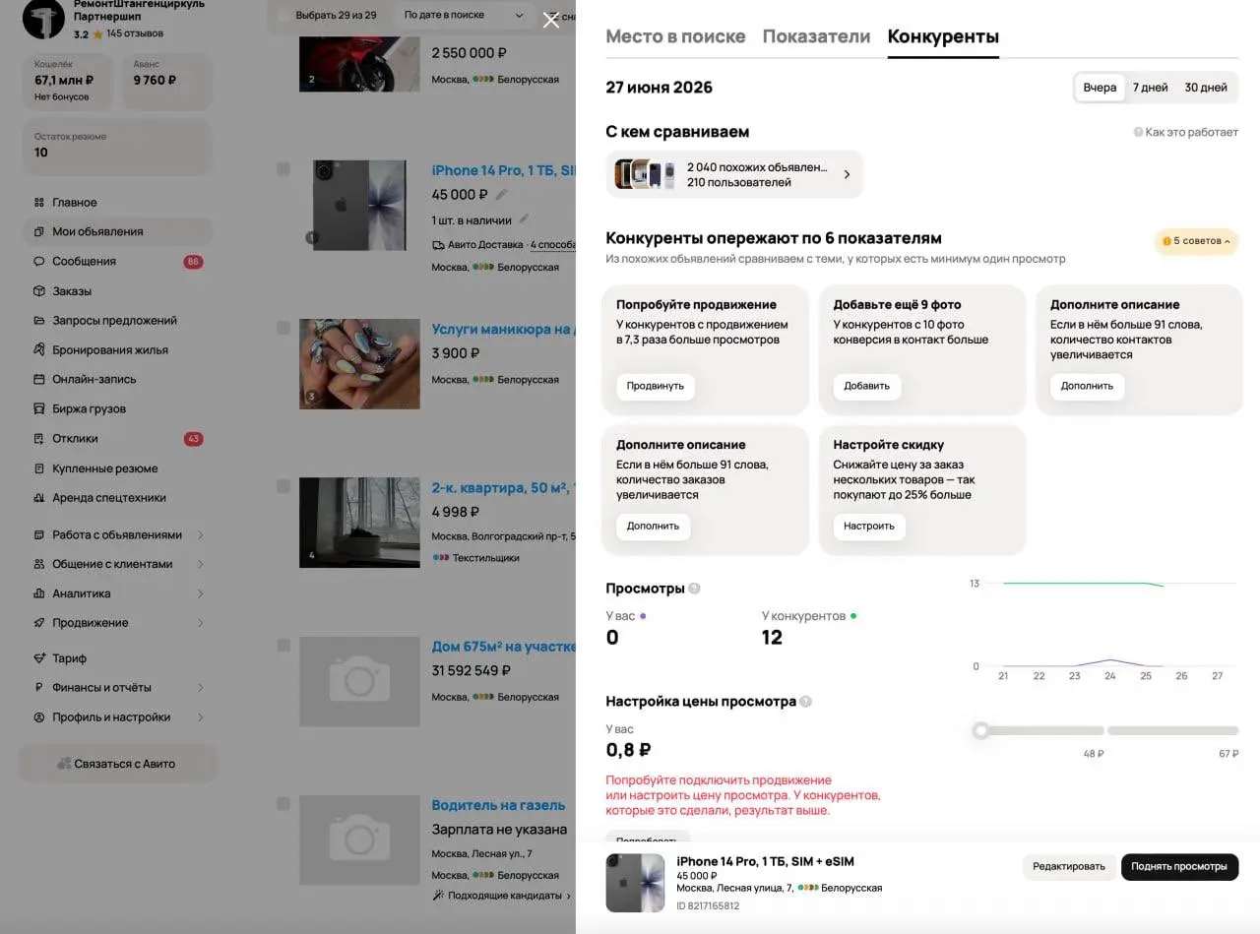Click the Бронирования жилья icon
The image size is (1260, 934).
(39, 350)
